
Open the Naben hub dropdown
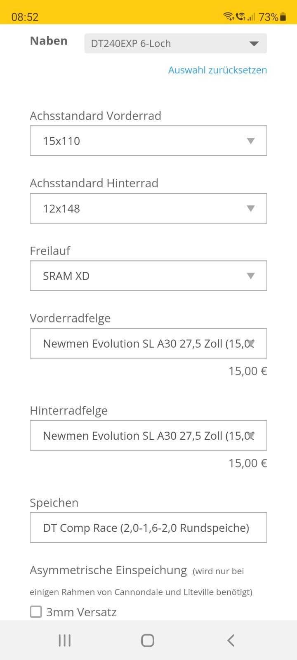(x=176, y=43)
